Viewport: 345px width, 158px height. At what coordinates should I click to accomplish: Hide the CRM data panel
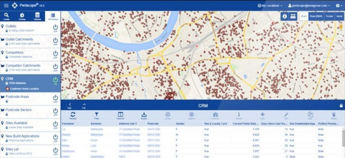[x=70, y=106]
